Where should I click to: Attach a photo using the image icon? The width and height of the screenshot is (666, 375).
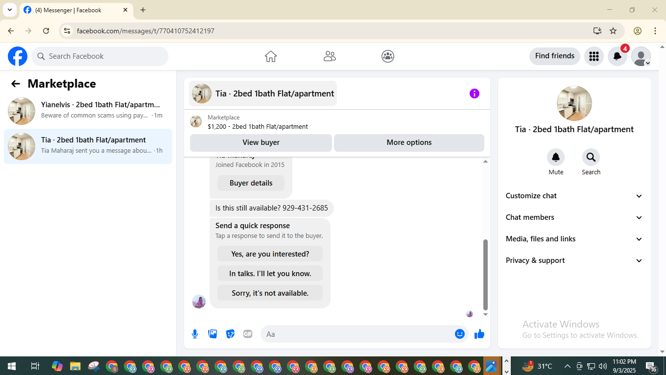(x=213, y=334)
